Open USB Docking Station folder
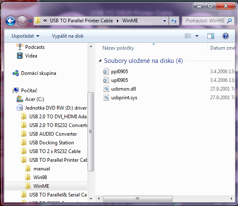The width and height of the screenshot is (238, 206). tap(52, 143)
